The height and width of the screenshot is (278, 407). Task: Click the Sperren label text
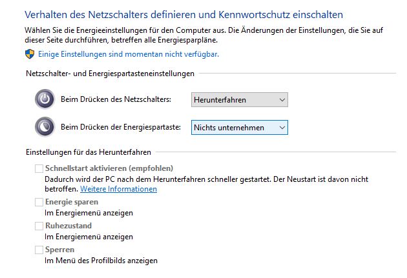pyautogui.click(x=59, y=250)
